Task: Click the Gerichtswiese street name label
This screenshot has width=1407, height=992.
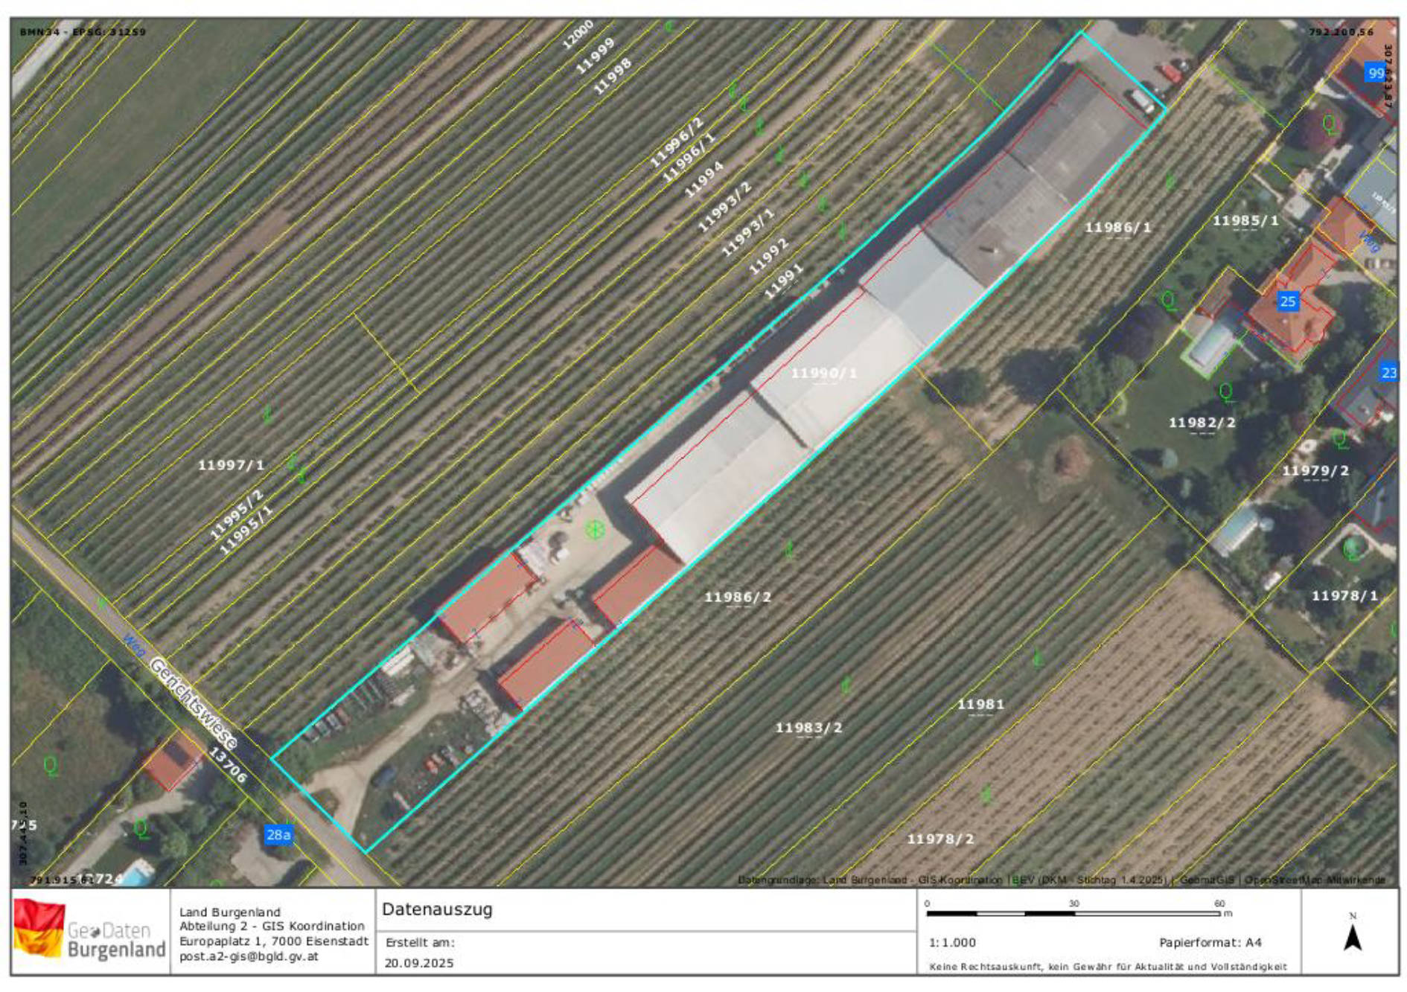Action: pos(194,703)
